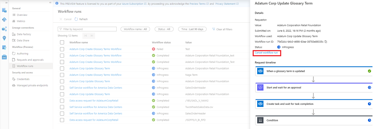
Task: Click the Cancel workflow run link
Action: (x=266, y=53)
